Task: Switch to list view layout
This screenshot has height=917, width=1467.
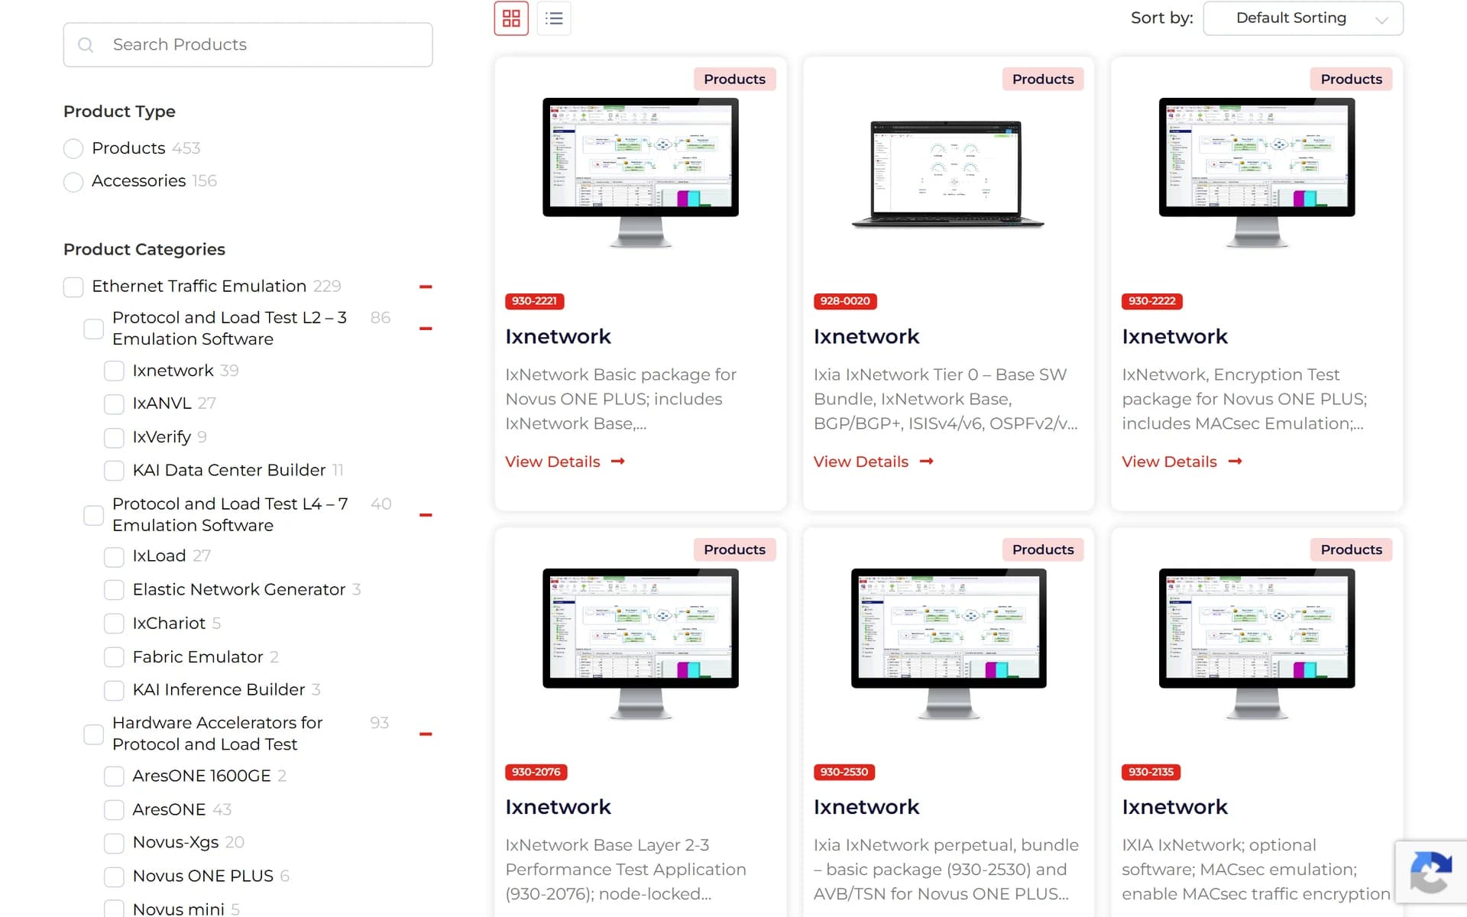Action: pos(554,18)
